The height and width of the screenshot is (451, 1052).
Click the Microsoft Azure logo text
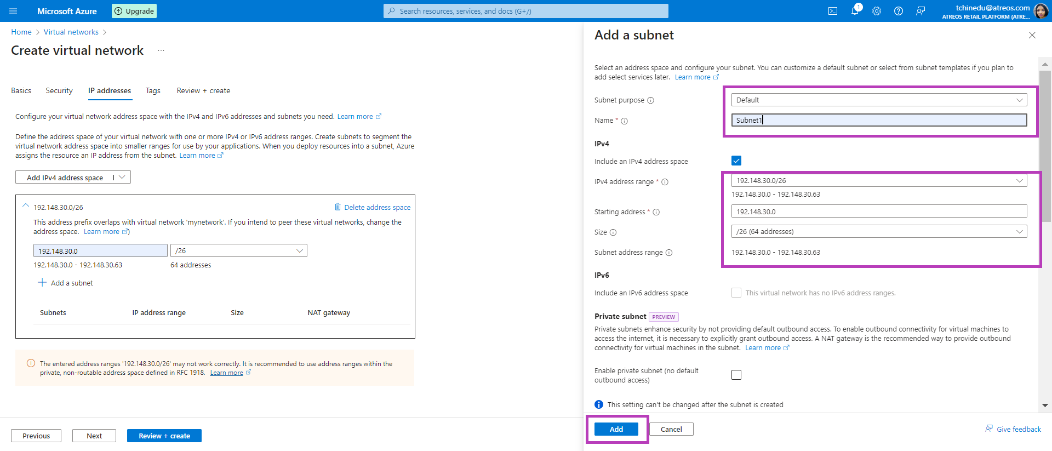coord(67,11)
